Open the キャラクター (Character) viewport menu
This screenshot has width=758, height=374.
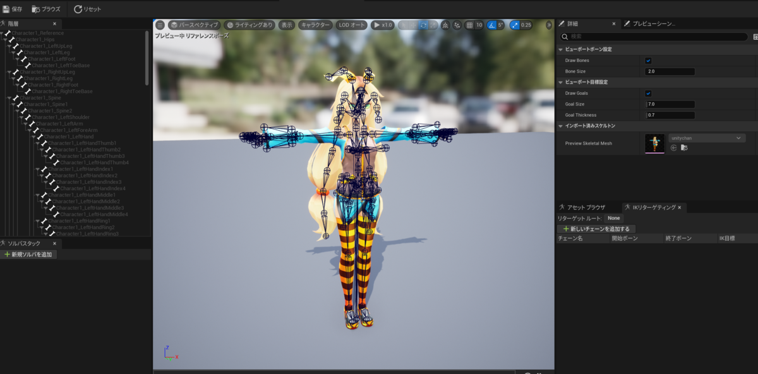(x=315, y=25)
